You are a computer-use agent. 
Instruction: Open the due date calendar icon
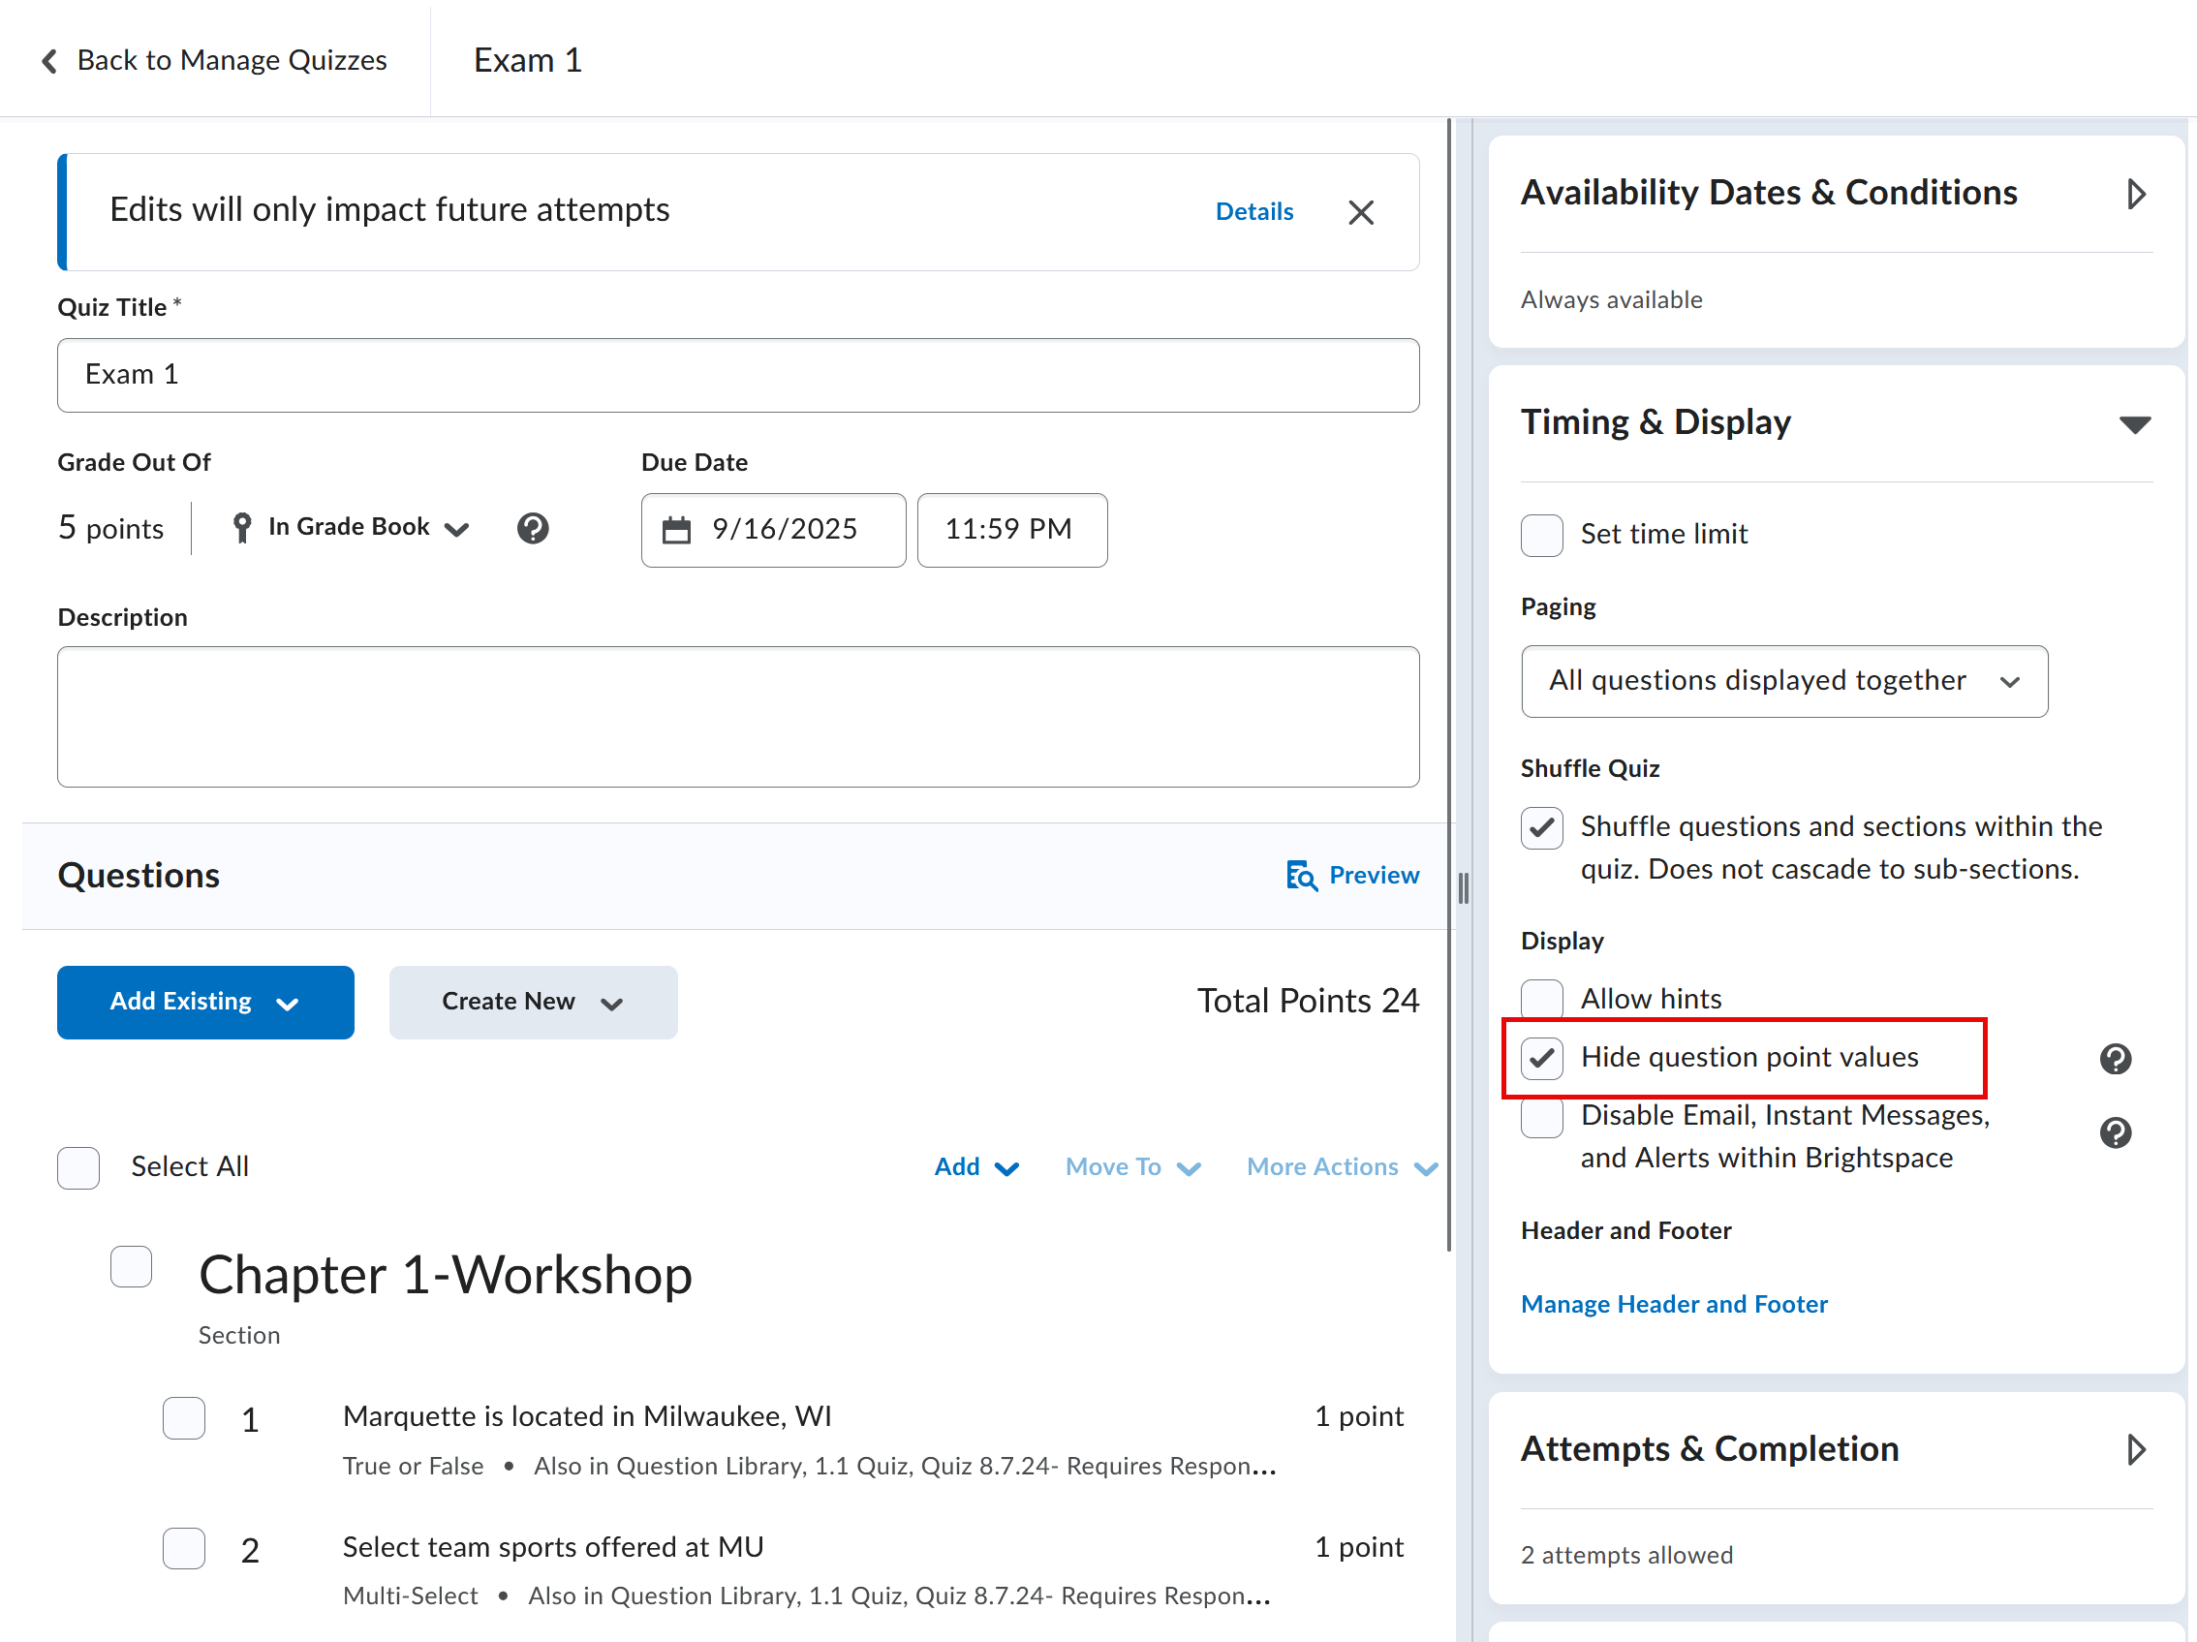tap(676, 530)
